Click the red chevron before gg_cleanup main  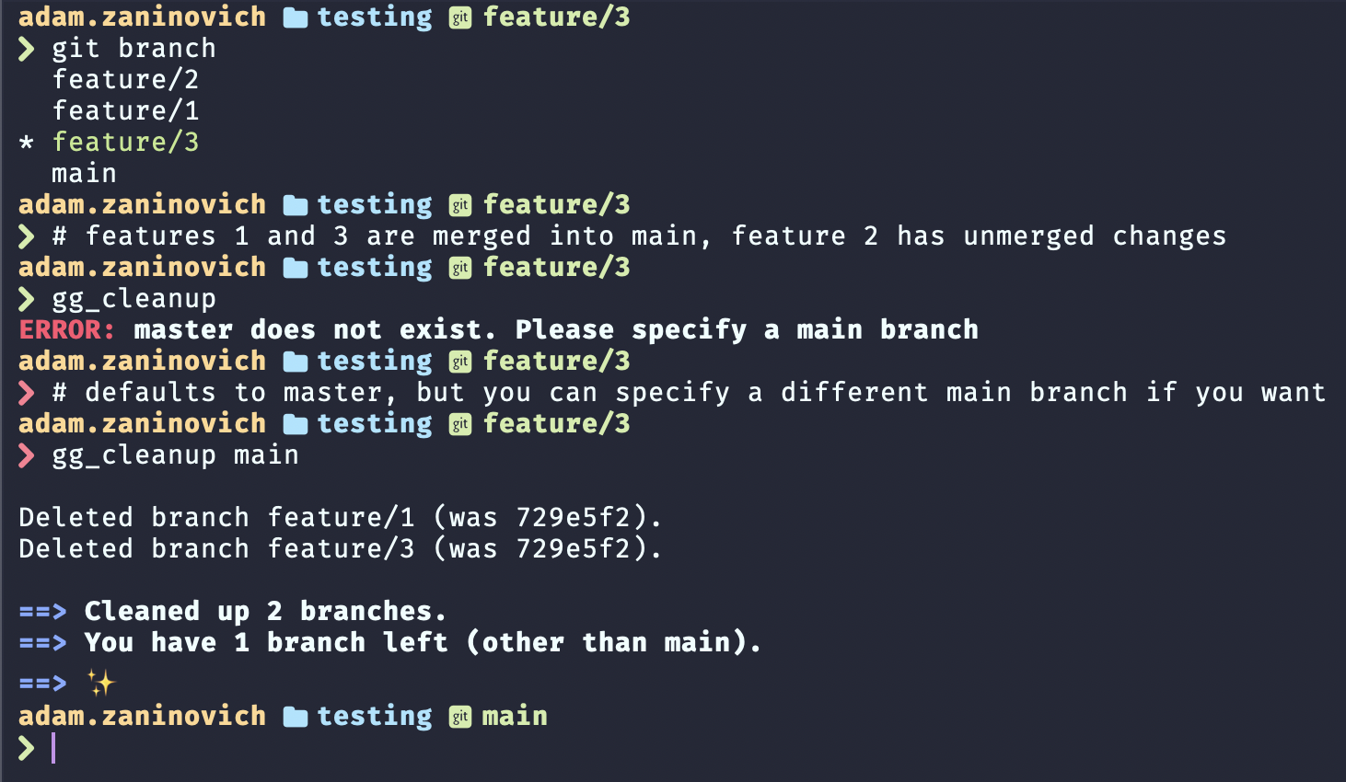coord(27,455)
